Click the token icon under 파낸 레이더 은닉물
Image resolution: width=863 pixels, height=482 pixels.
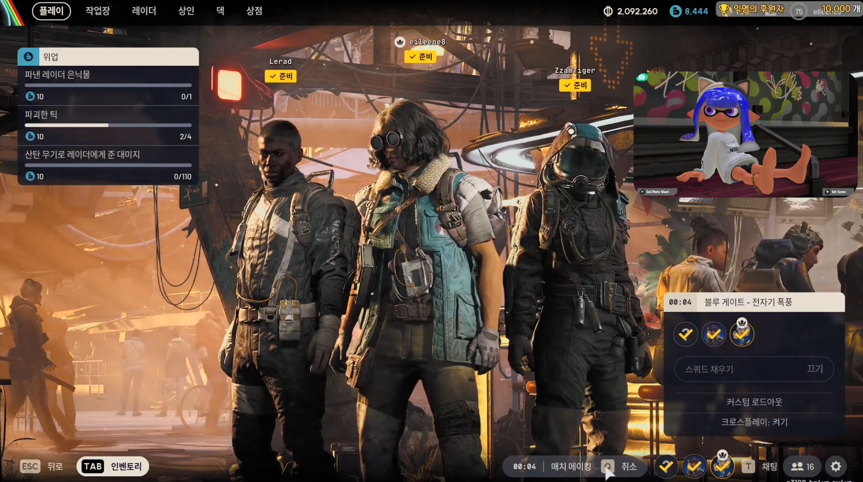pyautogui.click(x=30, y=97)
